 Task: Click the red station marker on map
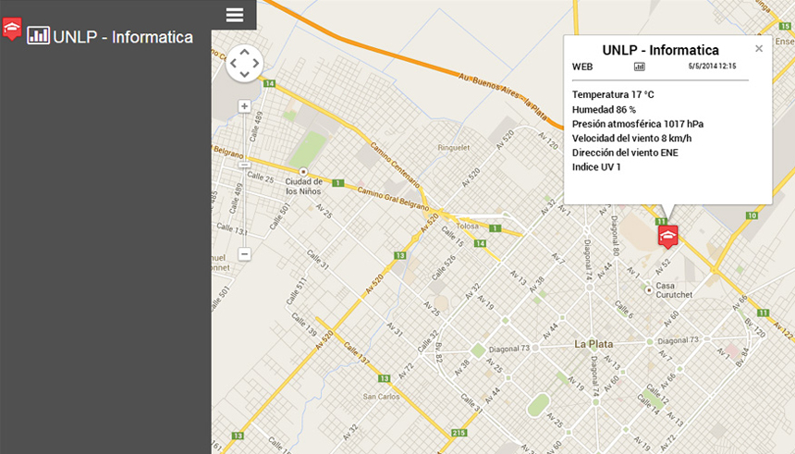click(667, 237)
